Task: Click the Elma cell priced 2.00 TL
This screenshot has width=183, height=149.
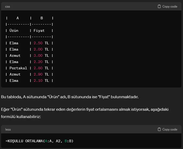Action: coord(14,49)
